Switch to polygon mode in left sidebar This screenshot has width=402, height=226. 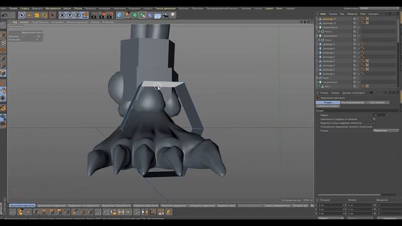(3, 73)
